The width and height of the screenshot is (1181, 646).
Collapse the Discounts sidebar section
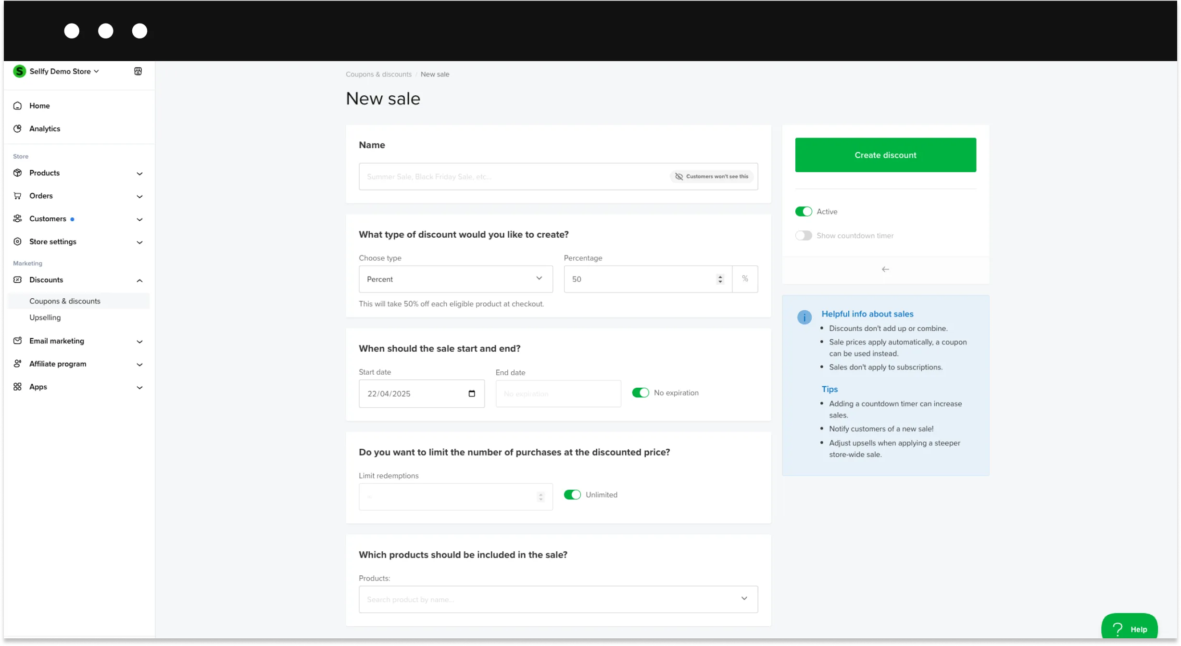point(139,280)
